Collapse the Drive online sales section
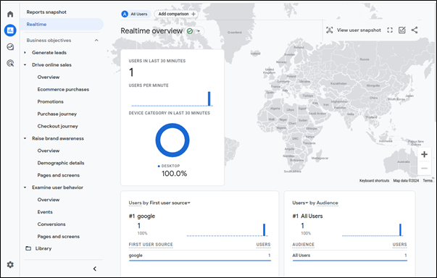Viewport: 437px width, 278px height. click(25, 65)
